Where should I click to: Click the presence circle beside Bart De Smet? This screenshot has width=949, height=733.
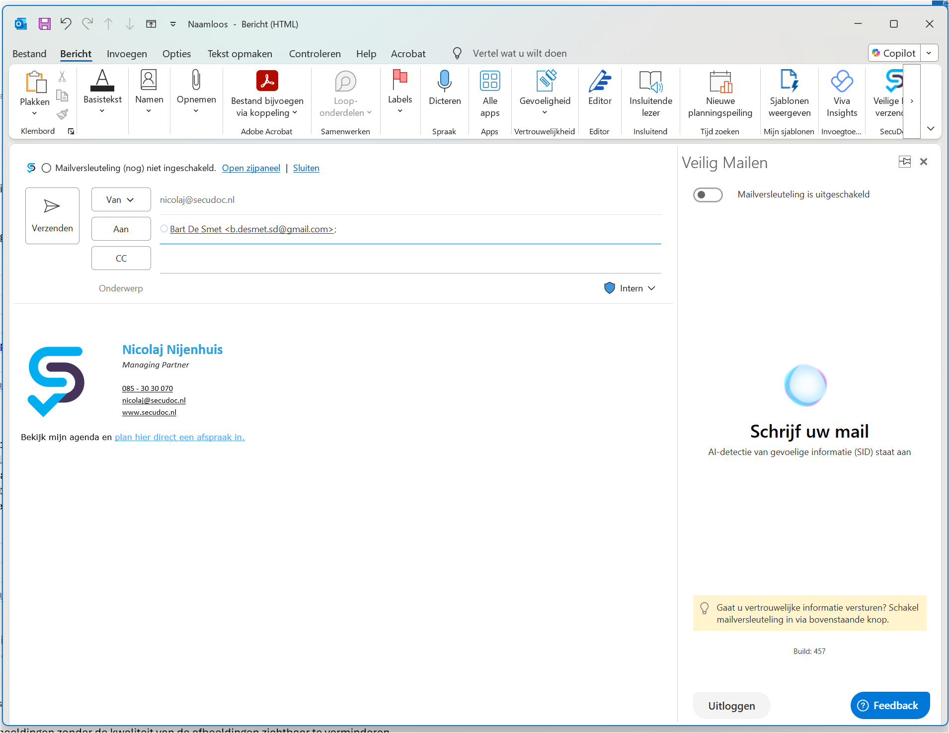click(164, 229)
